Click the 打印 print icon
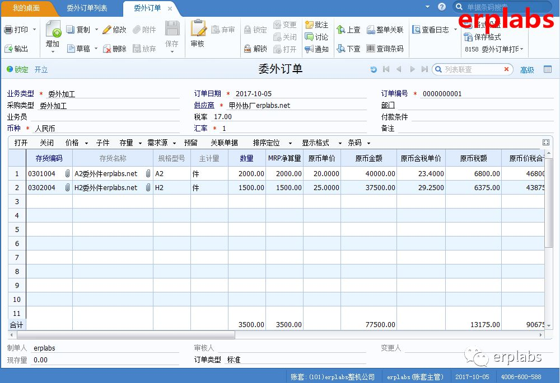This screenshot has width=560, height=383. point(8,30)
